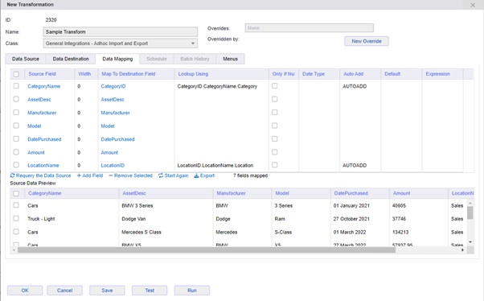Click the AUTOADD value in CategoryName row
The width and height of the screenshot is (484, 301).
[x=355, y=86]
